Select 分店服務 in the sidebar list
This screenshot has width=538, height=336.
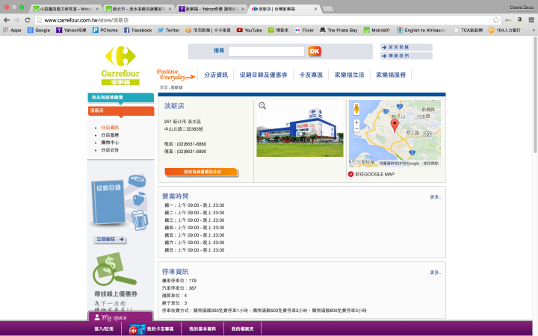(x=110, y=135)
